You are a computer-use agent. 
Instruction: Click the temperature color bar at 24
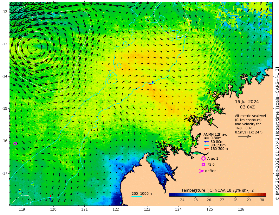pyautogui.click(x=182, y=195)
